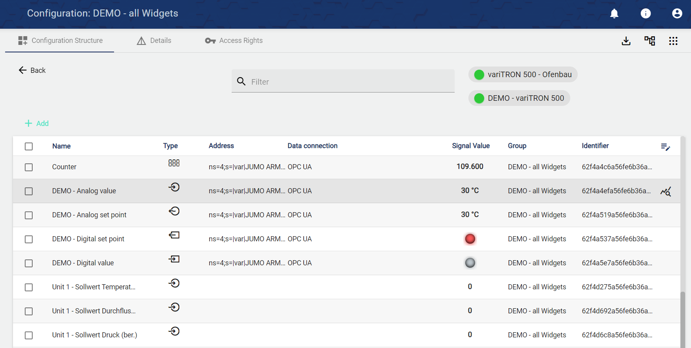Switch to the Details tab
This screenshot has height=348, width=691.
(154, 41)
